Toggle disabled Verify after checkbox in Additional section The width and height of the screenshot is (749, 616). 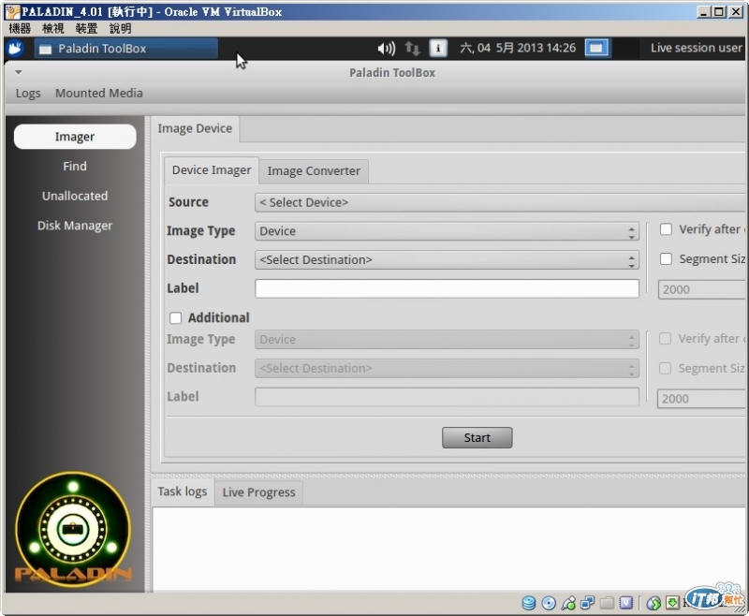pyautogui.click(x=665, y=339)
